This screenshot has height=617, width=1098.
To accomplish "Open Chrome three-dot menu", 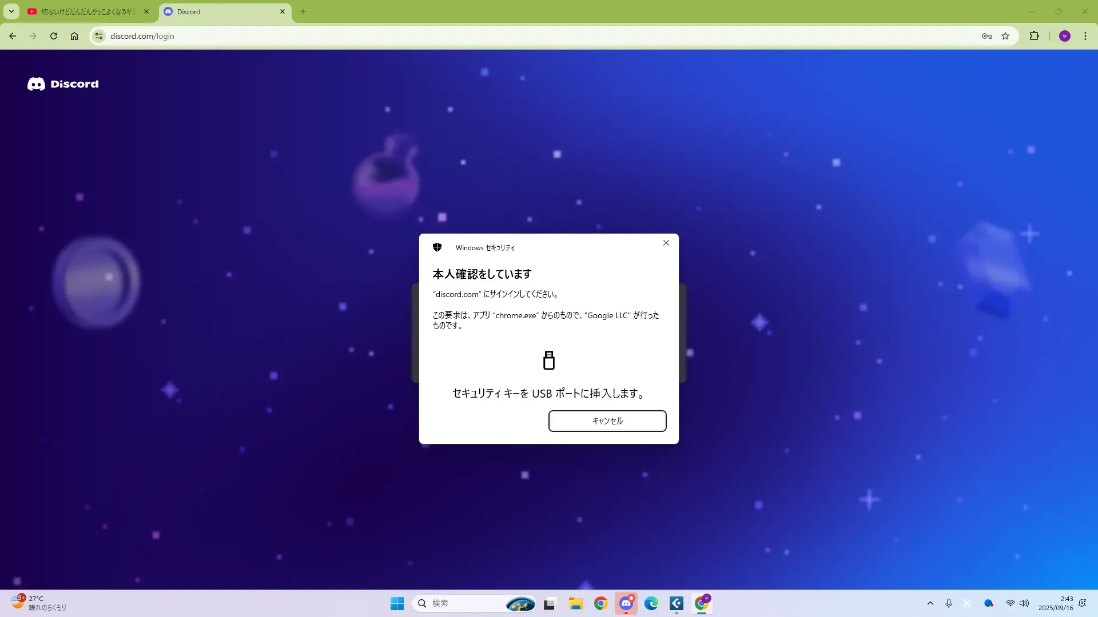I will [1085, 36].
